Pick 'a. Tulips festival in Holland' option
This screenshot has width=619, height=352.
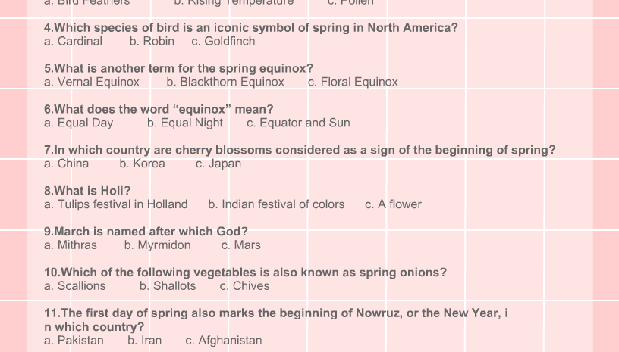pos(115,204)
